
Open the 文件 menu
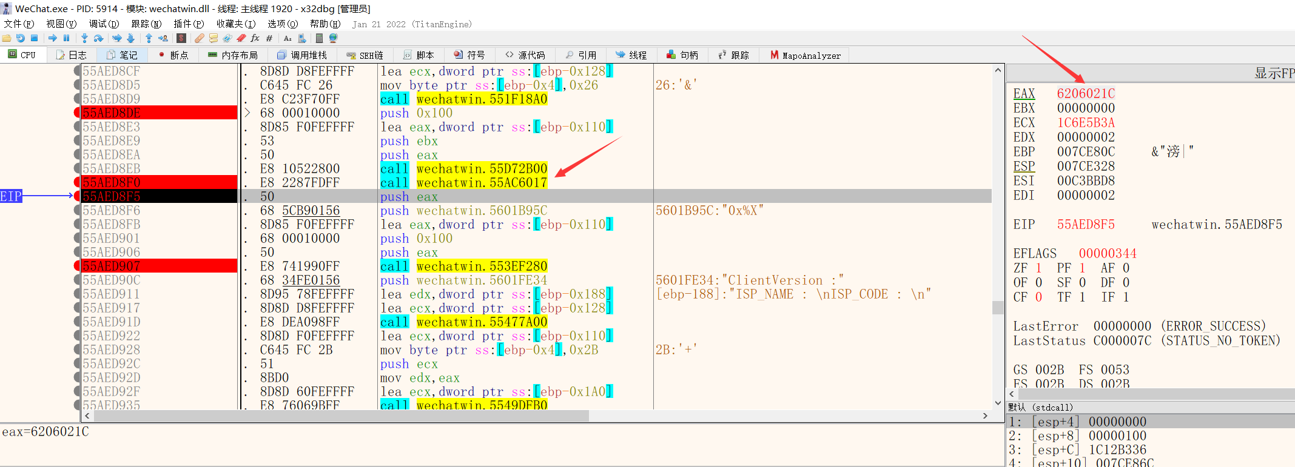[19, 24]
